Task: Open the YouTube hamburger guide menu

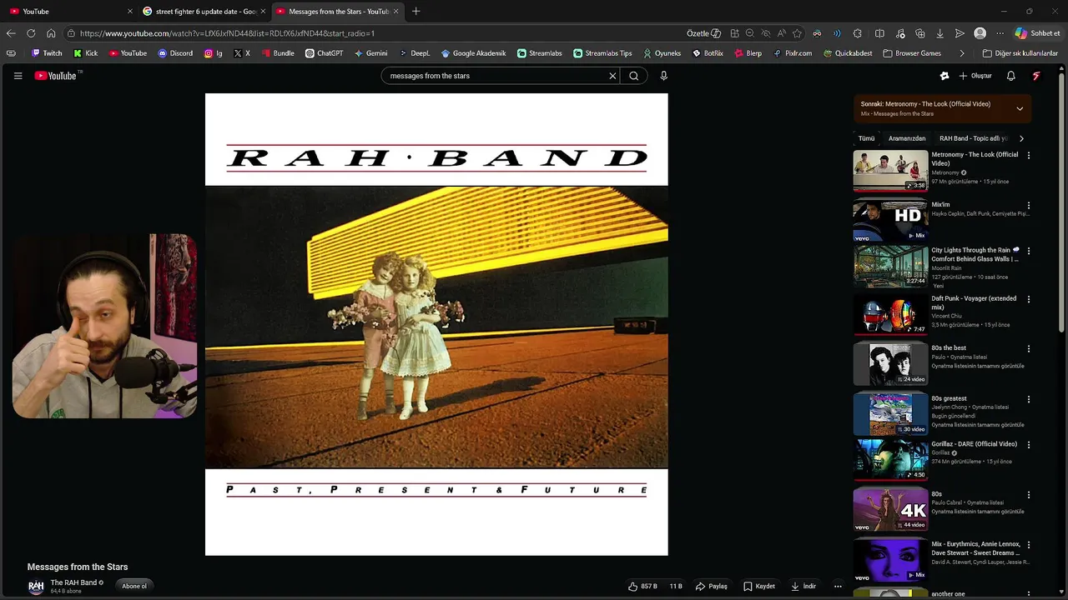Action: click(x=18, y=76)
